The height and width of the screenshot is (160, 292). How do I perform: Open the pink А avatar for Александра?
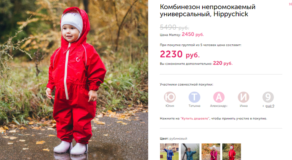[x=219, y=97]
